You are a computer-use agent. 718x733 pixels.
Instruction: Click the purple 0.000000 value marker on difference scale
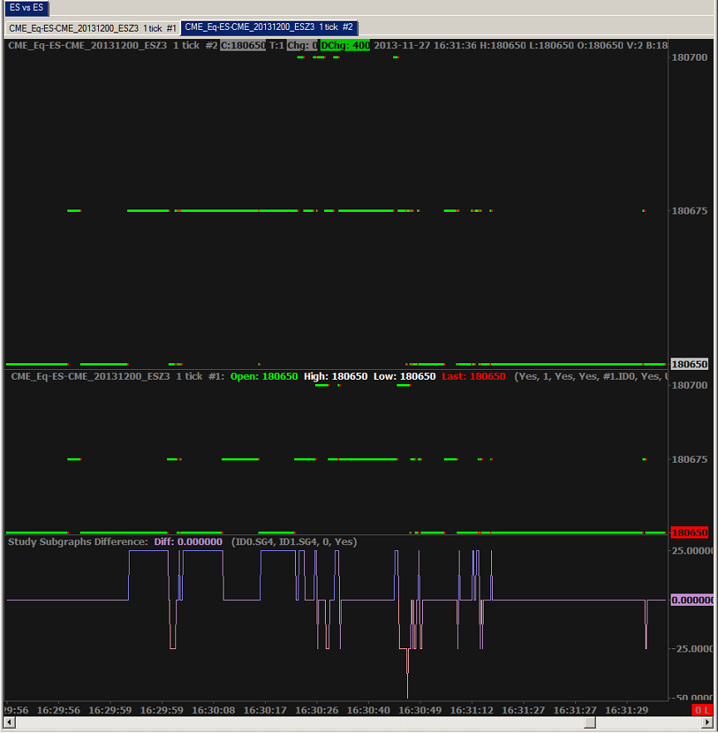[x=692, y=600]
